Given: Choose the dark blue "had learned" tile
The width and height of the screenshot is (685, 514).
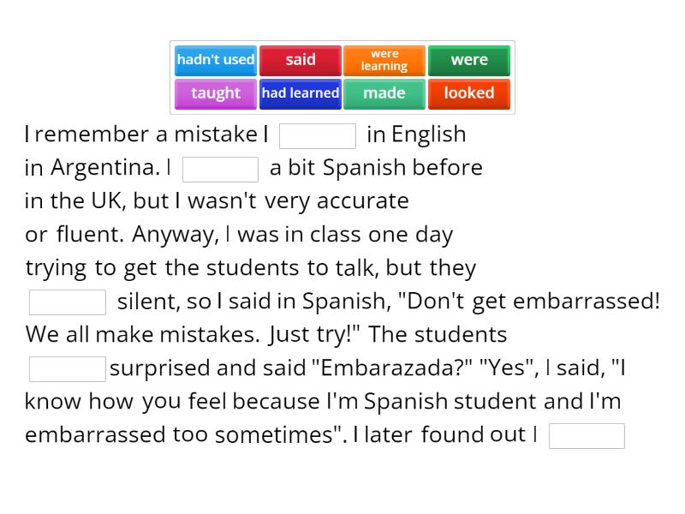Looking at the screenshot, I should click(301, 94).
